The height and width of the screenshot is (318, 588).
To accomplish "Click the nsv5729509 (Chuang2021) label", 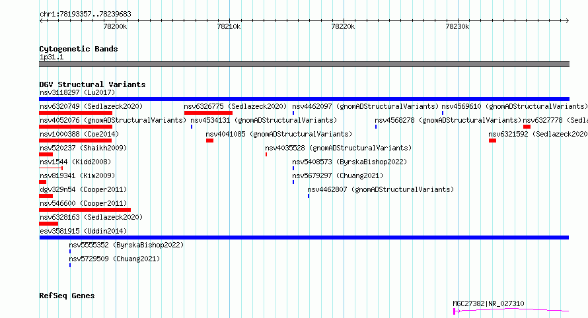I will click(114, 259).
